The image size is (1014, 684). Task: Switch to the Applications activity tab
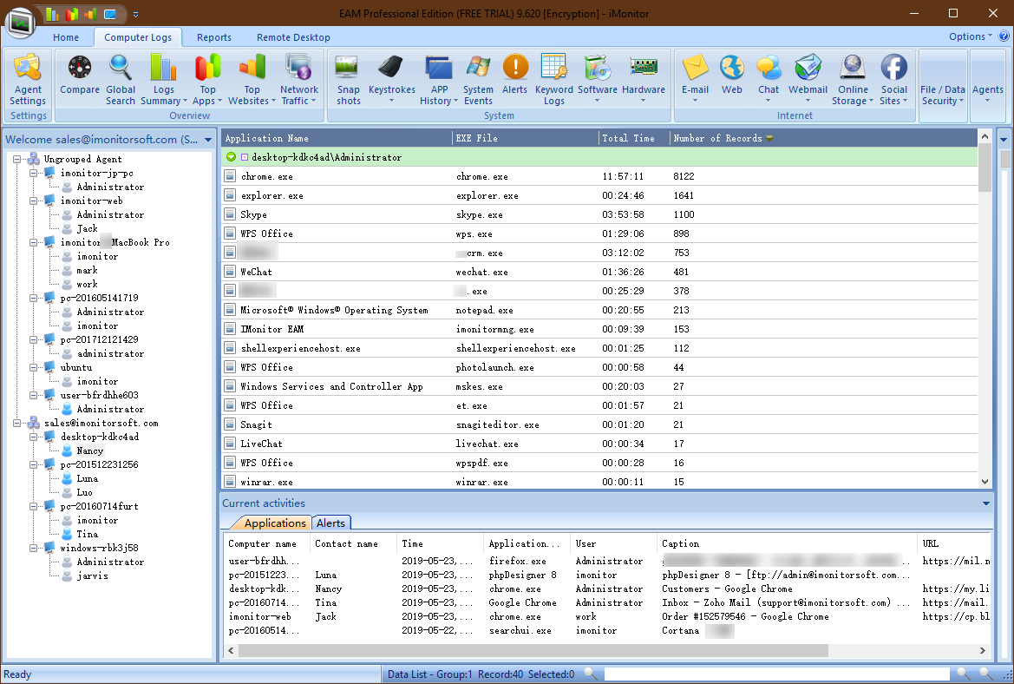pyautogui.click(x=275, y=523)
